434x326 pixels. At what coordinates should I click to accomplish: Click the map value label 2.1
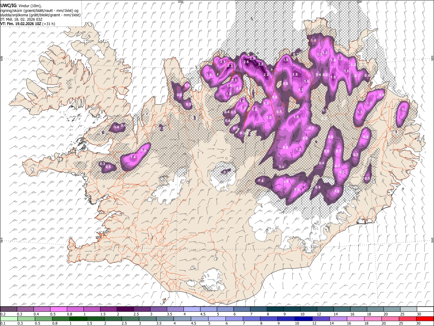[223, 62]
